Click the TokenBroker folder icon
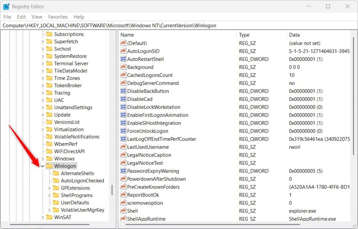This screenshot has height=229, width=358. [x=49, y=86]
